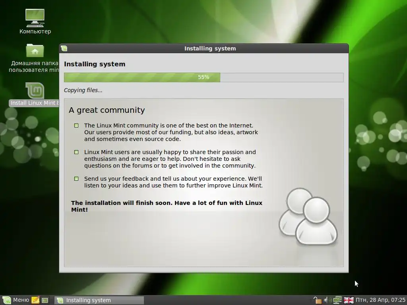Open the Computer desktop icon
The image size is (407, 305).
[x=35, y=21]
